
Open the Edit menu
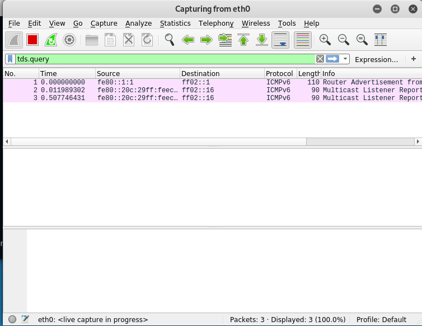point(35,23)
